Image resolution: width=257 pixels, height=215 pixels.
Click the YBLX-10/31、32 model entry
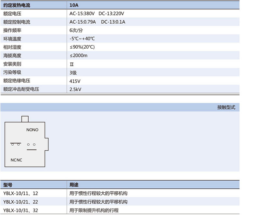click(20, 210)
